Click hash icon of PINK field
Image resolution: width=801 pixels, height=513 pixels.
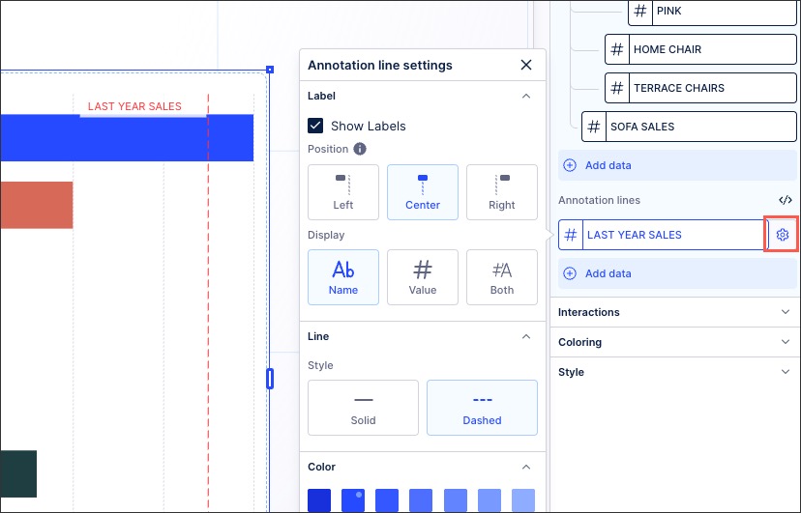tap(640, 11)
